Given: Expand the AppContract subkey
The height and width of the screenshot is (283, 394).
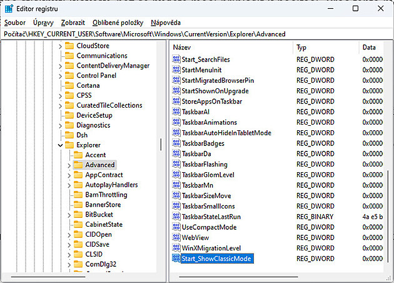Looking at the screenshot, I should [69, 175].
